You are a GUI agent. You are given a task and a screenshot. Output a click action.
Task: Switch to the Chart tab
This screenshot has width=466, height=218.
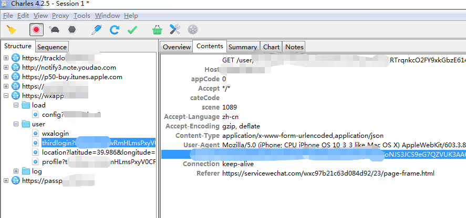tap(271, 47)
